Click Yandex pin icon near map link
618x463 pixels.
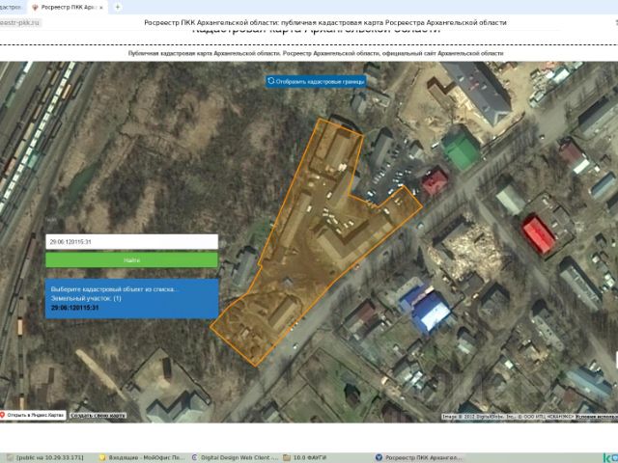coord(2,415)
